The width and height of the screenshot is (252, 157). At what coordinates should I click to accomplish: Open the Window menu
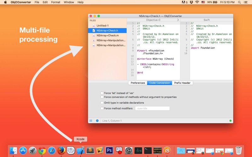[69, 2]
